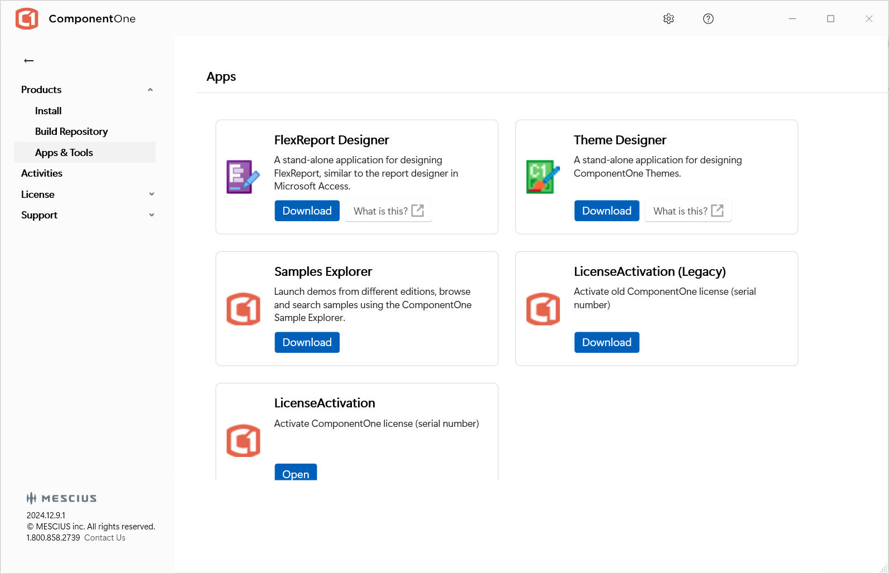Screen dimensions: 889x574
Task: Select Install in the sidebar
Action: coord(49,111)
